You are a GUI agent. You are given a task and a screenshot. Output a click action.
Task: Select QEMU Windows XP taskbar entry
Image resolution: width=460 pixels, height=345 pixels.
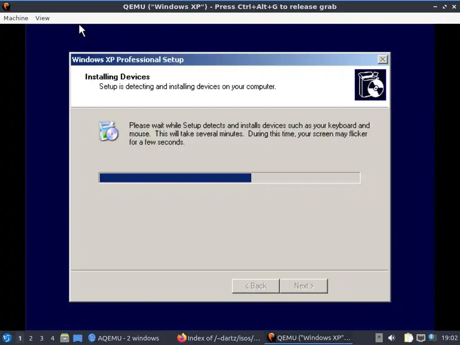(309, 338)
